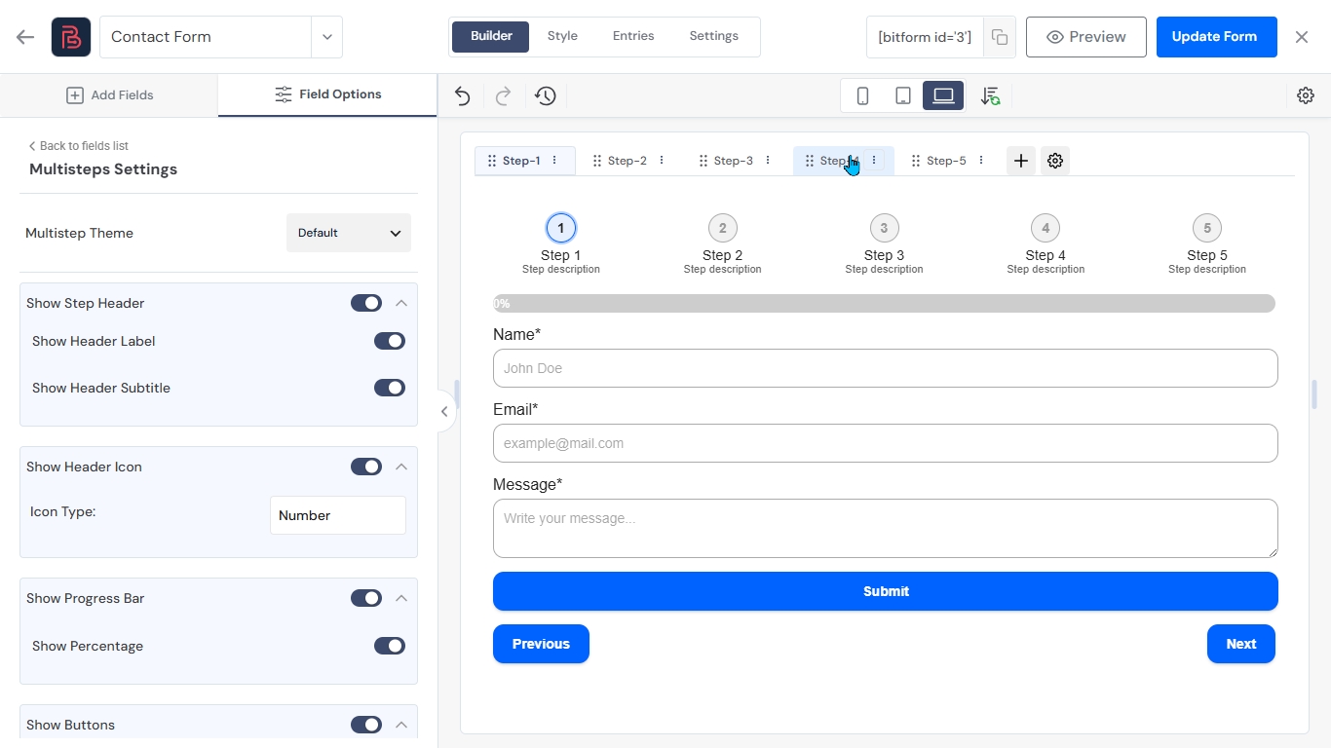
Task: Click the Message text area
Action: coord(886,529)
